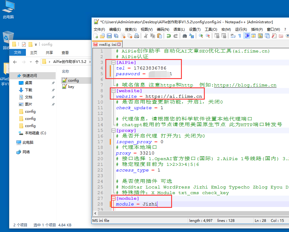Open Folder as Workspace toolbar icon
289x232 pixels.
[x=281, y=36]
